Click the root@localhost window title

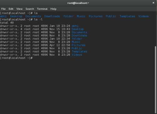tap(78, 3)
